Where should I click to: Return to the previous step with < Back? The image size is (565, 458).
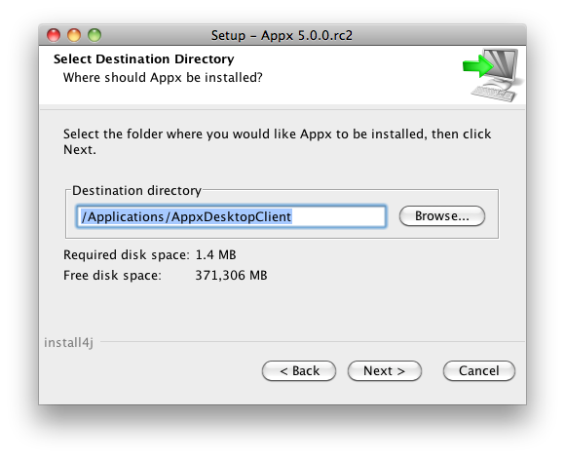point(299,371)
